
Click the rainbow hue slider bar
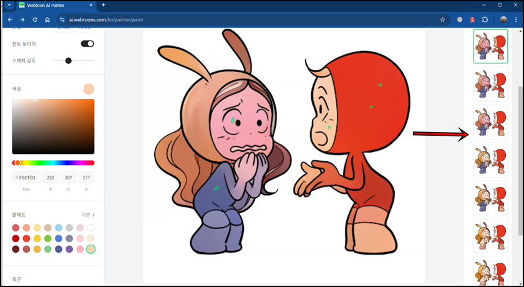pyautogui.click(x=53, y=162)
